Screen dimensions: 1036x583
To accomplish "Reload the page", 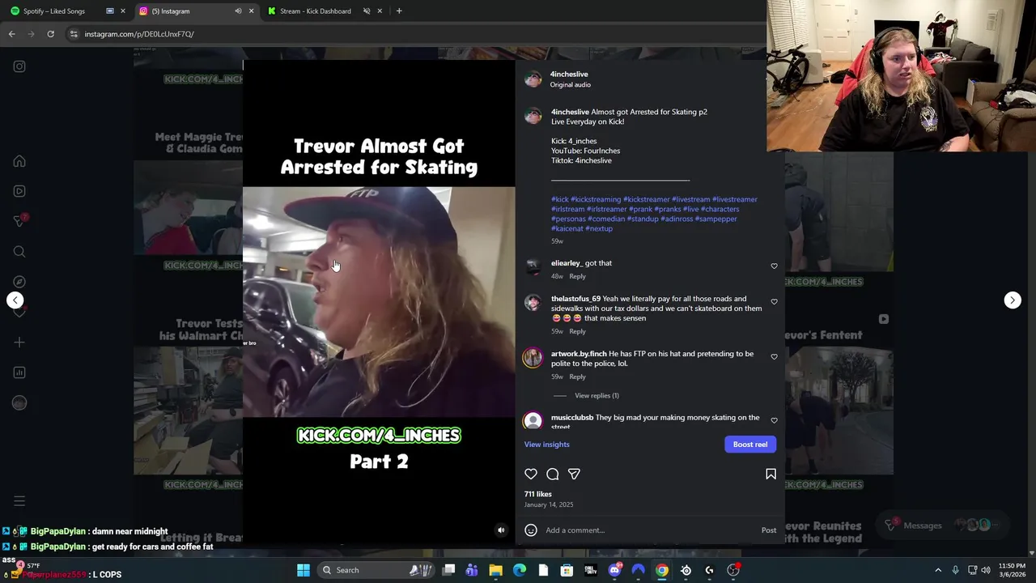I will (x=50, y=34).
